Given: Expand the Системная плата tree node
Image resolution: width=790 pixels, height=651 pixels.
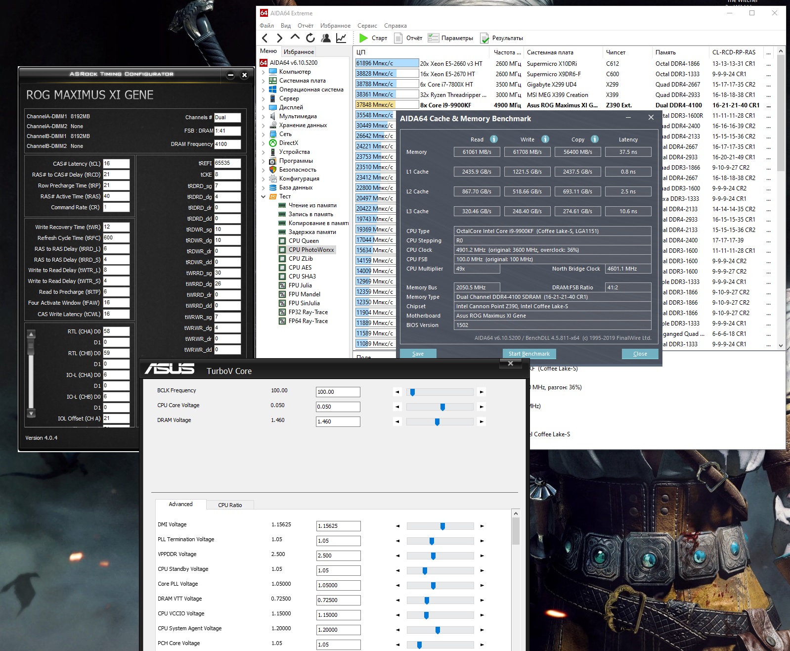Looking at the screenshot, I should point(263,81).
